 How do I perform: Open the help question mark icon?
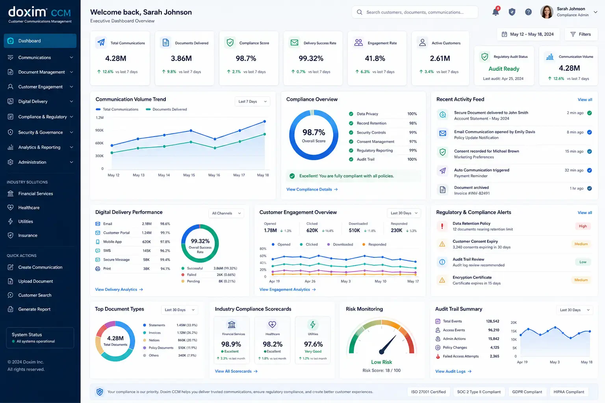529,12
